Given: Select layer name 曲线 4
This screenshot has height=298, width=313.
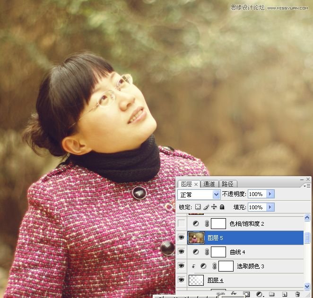Looking at the screenshot, I should pos(237,252).
